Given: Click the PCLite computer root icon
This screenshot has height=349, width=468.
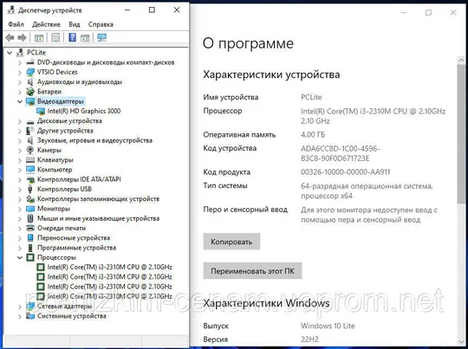Looking at the screenshot, I should (x=20, y=53).
